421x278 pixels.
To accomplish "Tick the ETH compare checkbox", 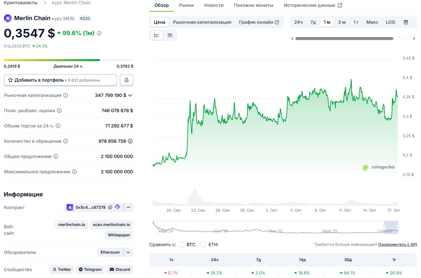I will tap(203, 245).
